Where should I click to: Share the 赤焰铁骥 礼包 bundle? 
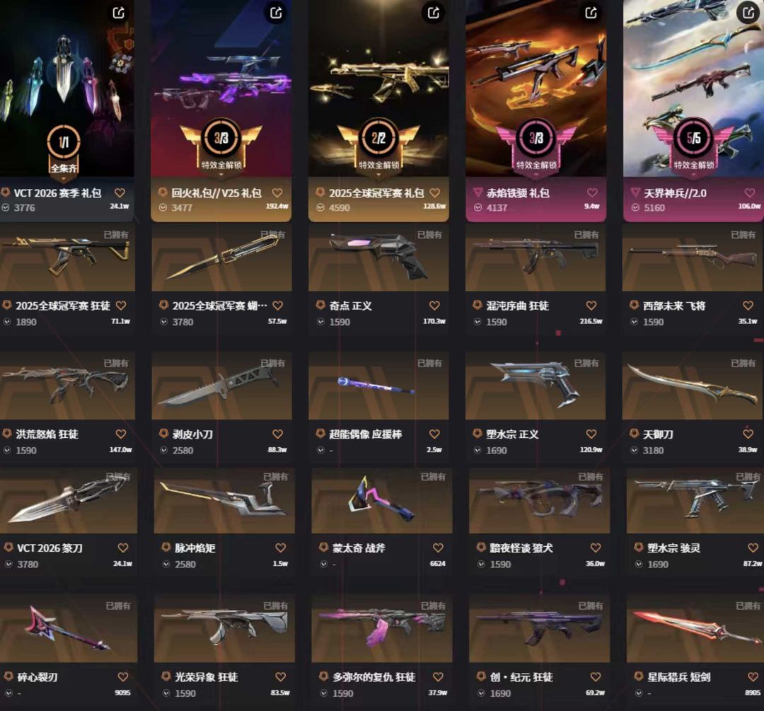591,13
